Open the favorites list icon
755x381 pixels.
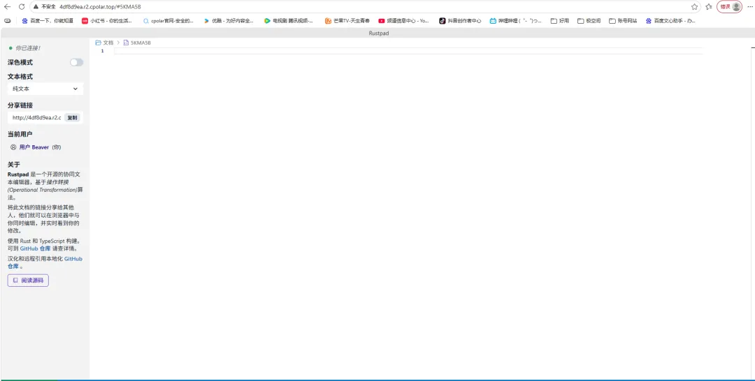pos(709,7)
